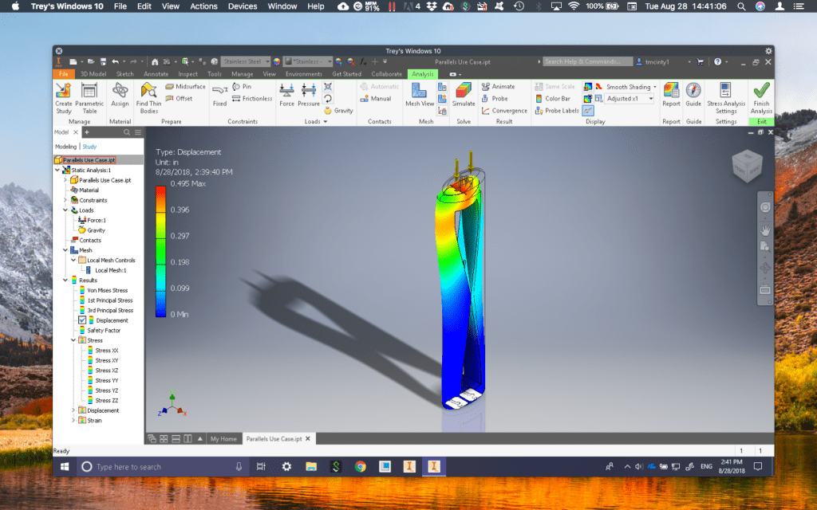Apply a Fixed constraint
This screenshot has width=817, height=510.
tap(220, 95)
